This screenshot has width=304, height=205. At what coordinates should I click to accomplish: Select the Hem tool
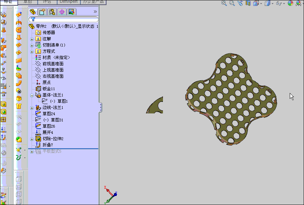pyautogui.click(x=3, y=55)
